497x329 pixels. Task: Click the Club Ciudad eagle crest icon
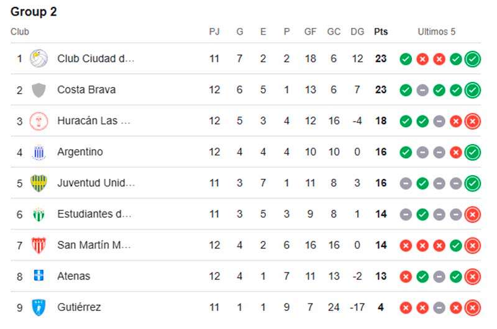(x=39, y=58)
